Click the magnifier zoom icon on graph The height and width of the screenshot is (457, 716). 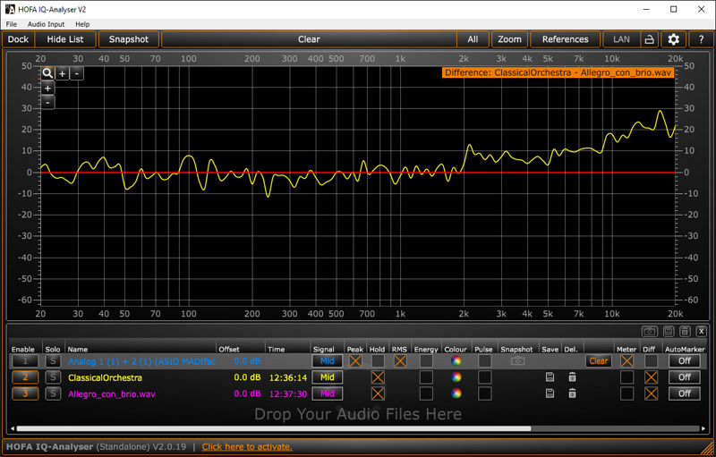pos(47,73)
